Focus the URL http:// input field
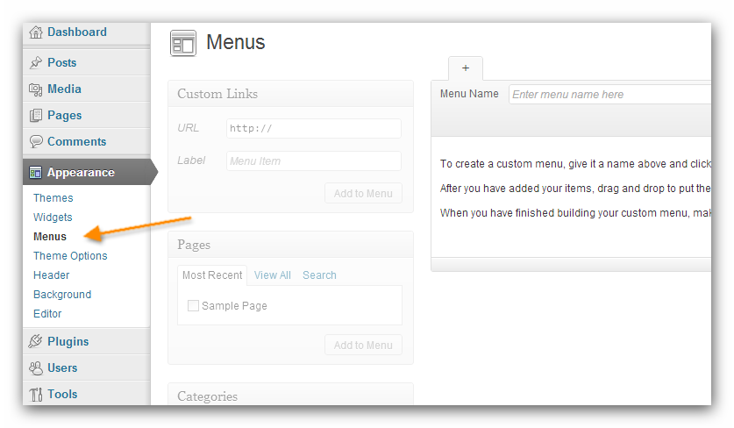734x428 pixels. point(314,128)
